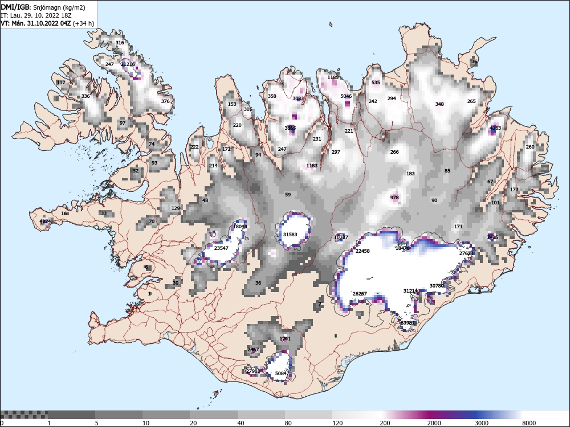Image resolution: width=570 pixels, height=427 pixels.
Task: Select the snow value 153
Action: click(232, 104)
